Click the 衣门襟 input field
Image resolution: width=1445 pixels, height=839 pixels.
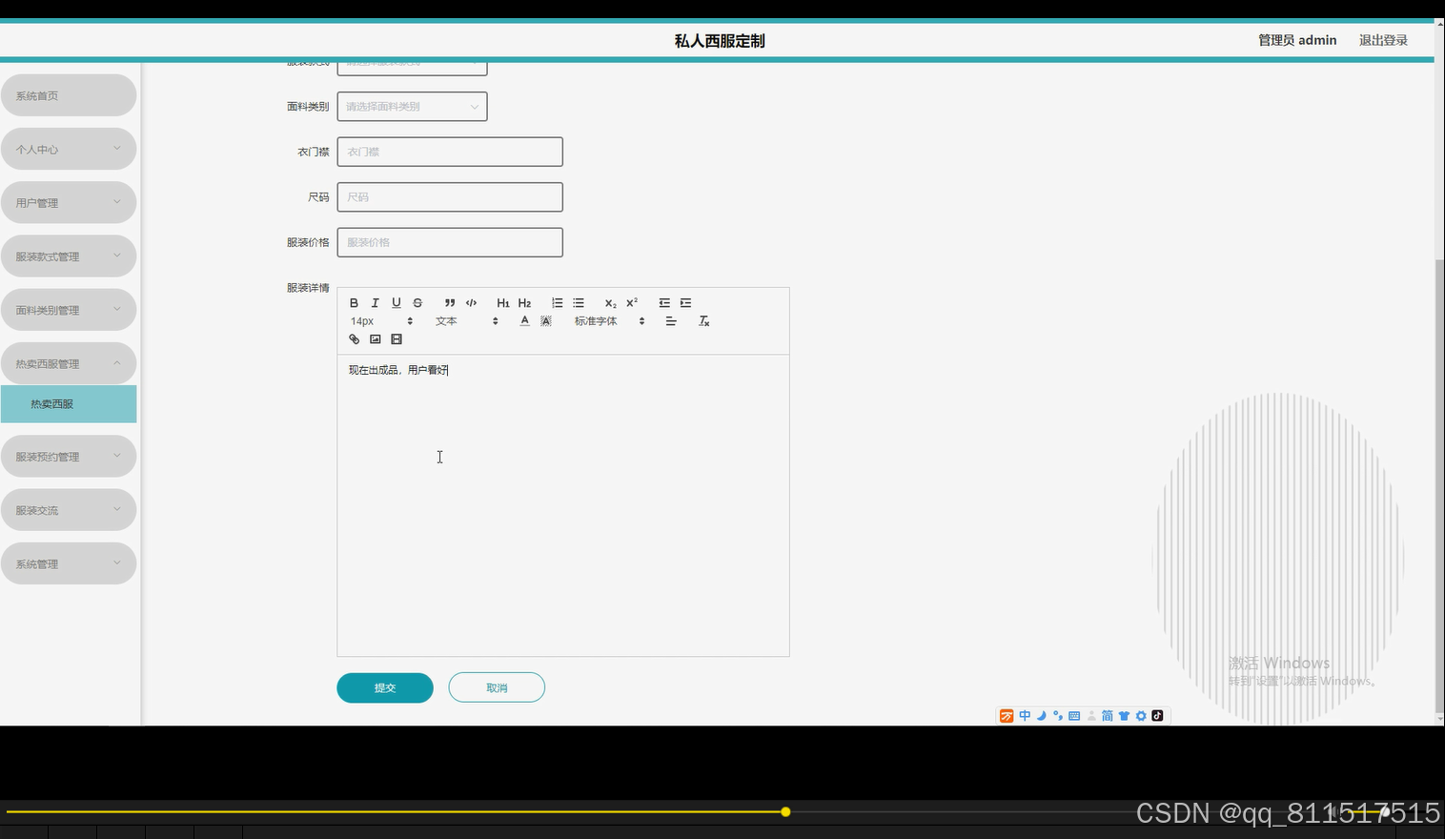click(x=450, y=152)
